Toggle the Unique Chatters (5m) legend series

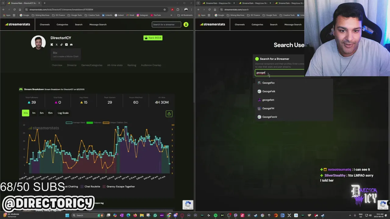[x=115, y=123]
